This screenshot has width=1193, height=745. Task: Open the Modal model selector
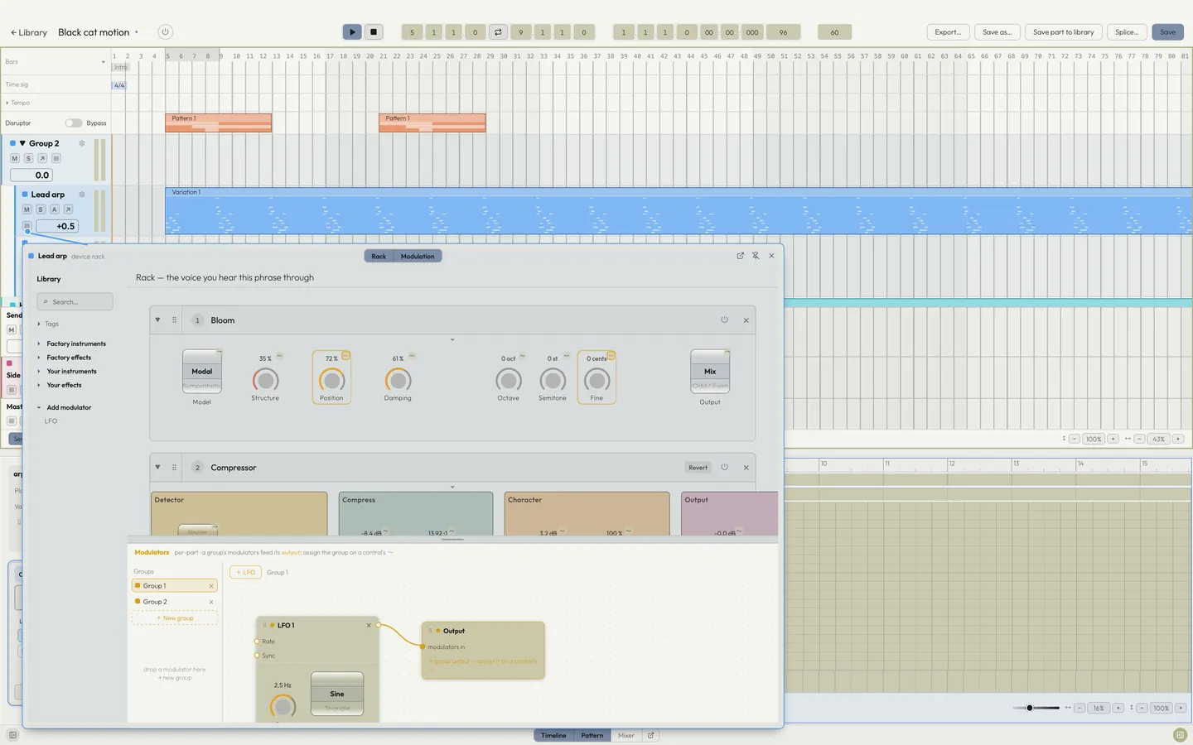202,371
